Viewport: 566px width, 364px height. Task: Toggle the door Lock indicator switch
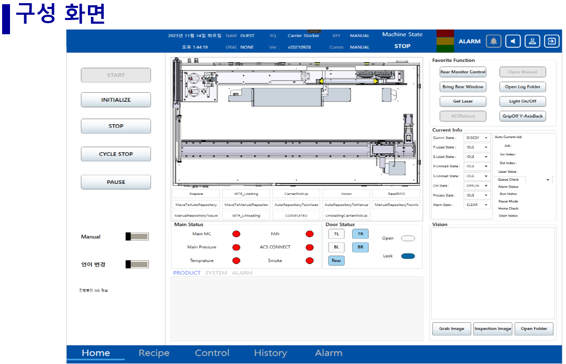[408, 257]
